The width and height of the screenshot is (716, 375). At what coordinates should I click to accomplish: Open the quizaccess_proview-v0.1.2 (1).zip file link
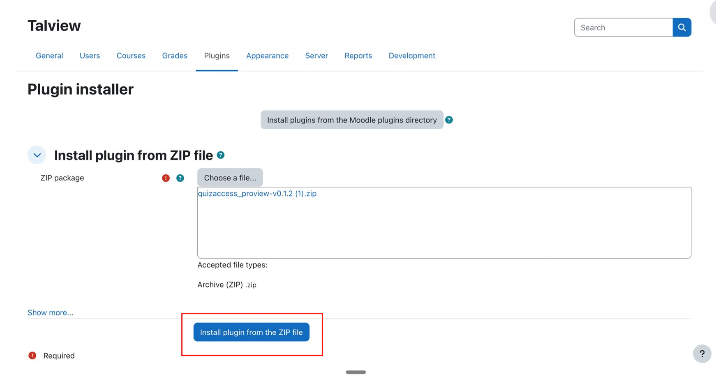pos(257,194)
